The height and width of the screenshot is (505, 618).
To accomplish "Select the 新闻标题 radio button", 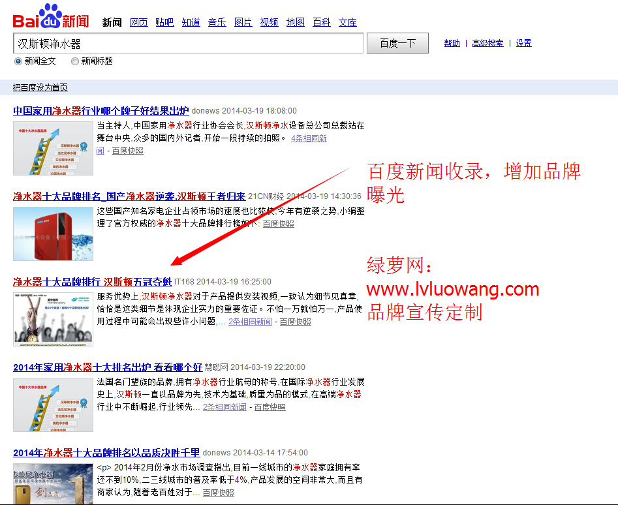I will (x=75, y=61).
